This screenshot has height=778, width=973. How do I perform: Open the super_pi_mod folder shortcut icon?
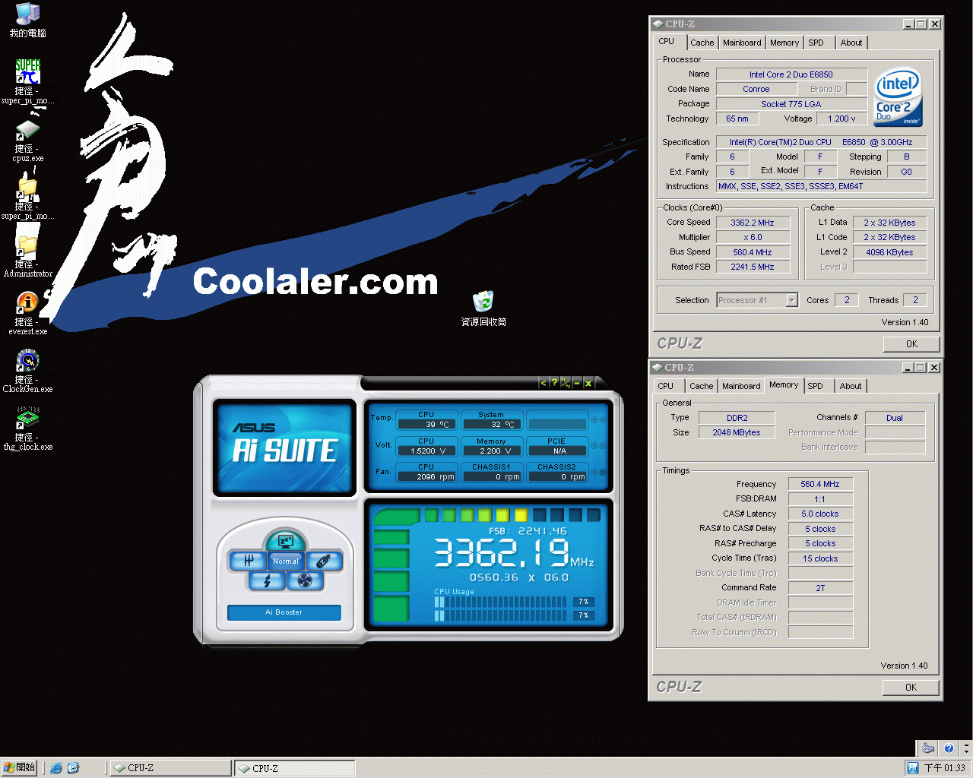[28, 188]
